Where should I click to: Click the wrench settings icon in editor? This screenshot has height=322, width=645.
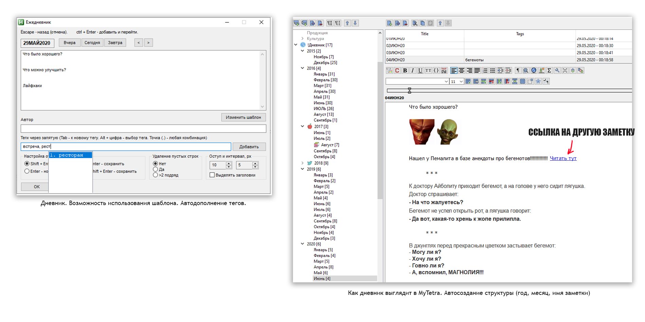tap(557, 71)
